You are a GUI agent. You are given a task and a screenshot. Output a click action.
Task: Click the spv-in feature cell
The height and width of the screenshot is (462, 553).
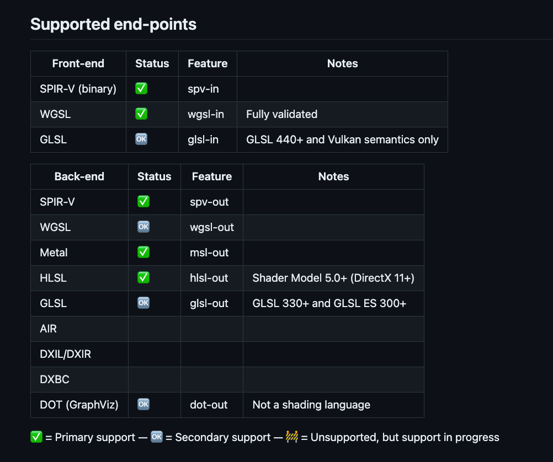(204, 89)
